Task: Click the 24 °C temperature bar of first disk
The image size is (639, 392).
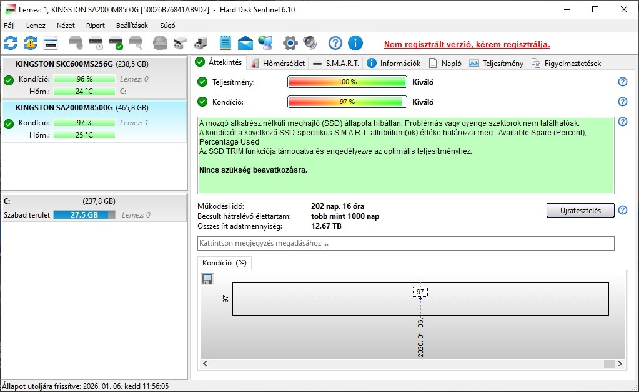Action: 84,92
